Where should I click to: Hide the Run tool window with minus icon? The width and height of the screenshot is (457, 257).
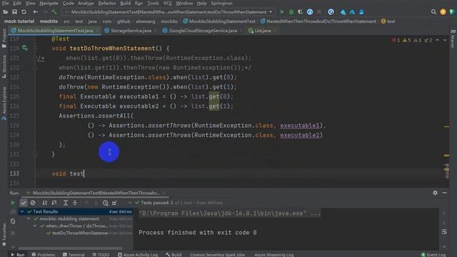[x=444, y=193]
